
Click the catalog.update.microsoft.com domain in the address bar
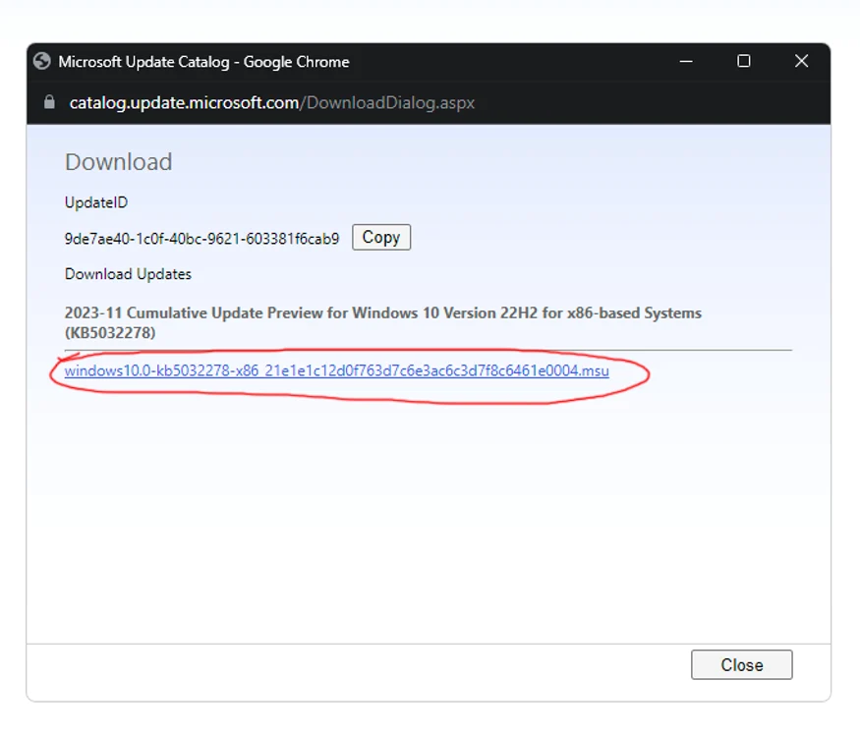click(184, 102)
